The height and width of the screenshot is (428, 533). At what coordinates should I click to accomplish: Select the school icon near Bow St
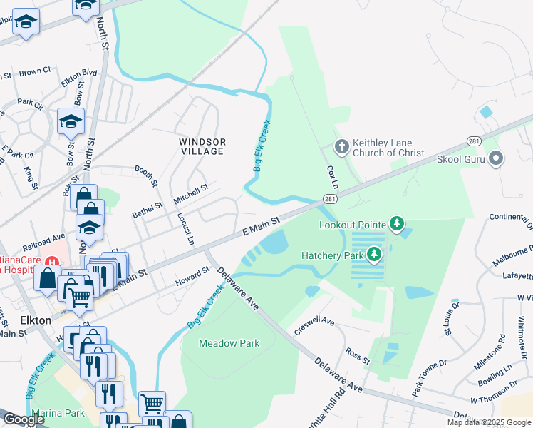(71, 123)
